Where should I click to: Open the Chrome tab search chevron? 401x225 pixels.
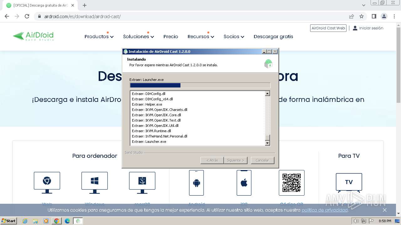tap(364, 5)
